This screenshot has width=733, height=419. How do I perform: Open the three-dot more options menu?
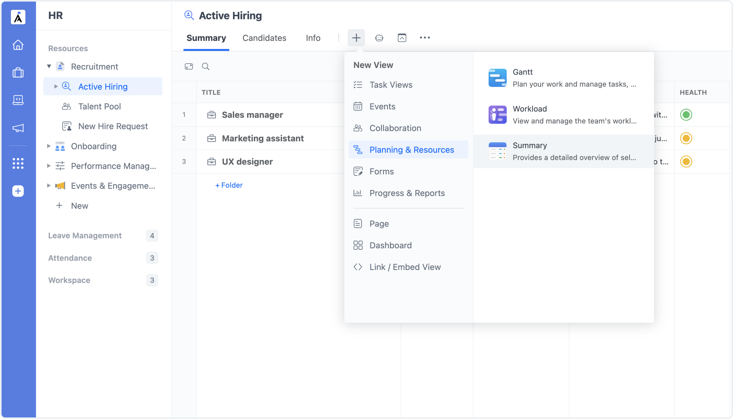(x=425, y=38)
